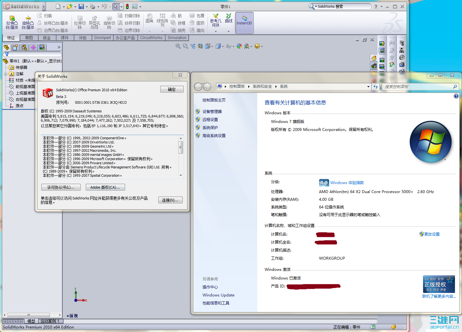Click the 连接(N)... connect button

171,200
